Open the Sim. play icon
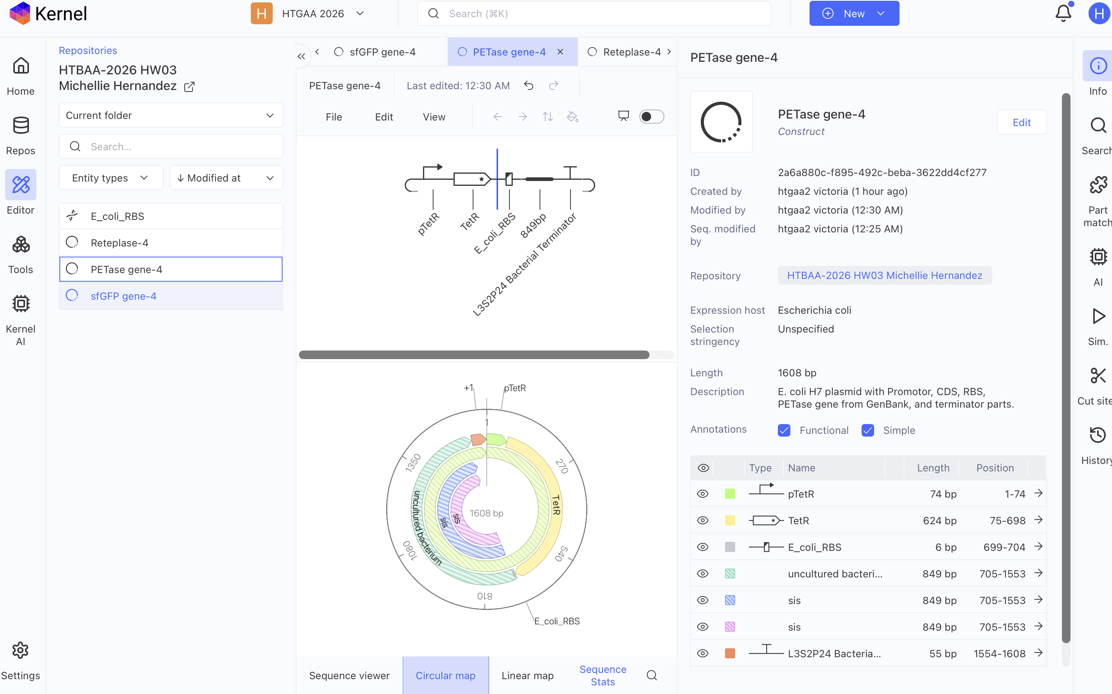The image size is (1112, 694). point(1098,316)
